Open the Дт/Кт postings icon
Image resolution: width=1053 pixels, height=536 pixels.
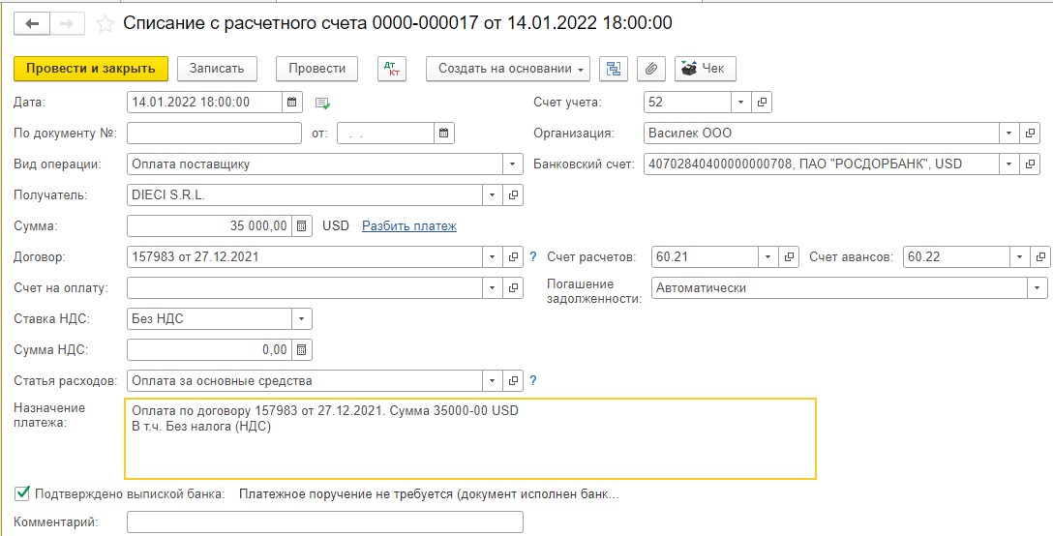click(391, 69)
